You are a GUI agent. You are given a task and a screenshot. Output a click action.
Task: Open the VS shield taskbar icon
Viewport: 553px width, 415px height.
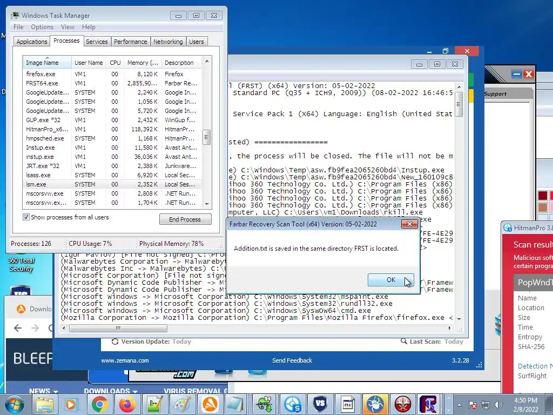(x=320, y=404)
